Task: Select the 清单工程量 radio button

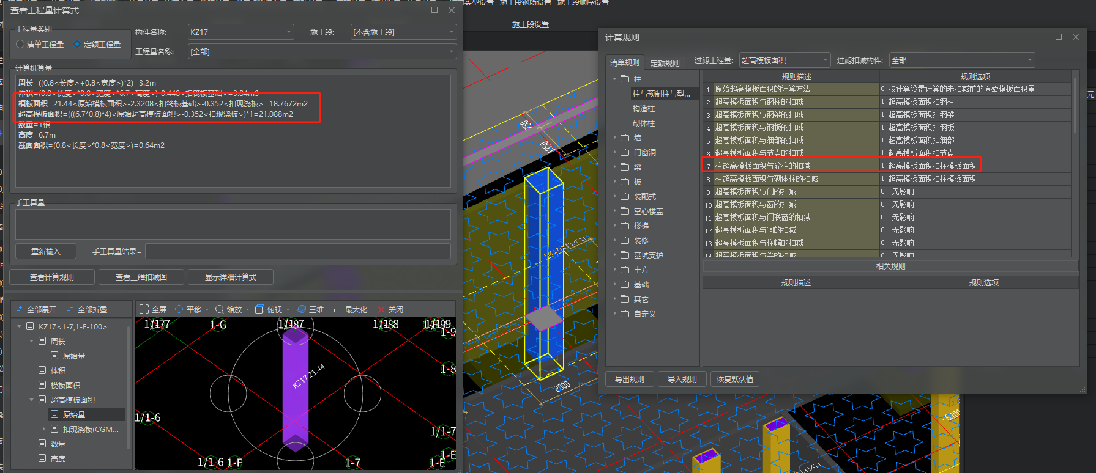Action: (20, 44)
